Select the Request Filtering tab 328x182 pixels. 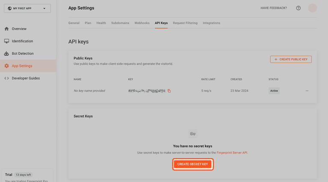point(185,23)
